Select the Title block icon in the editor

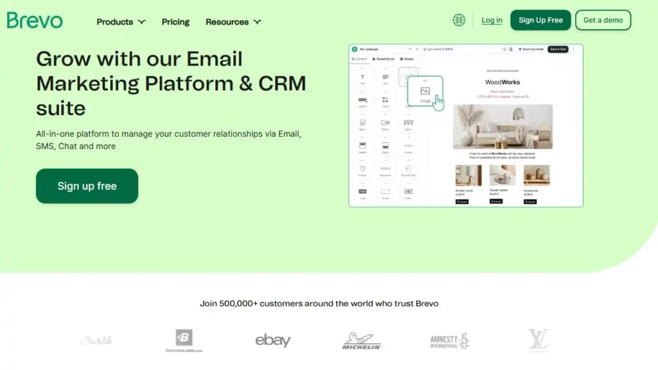click(362, 78)
